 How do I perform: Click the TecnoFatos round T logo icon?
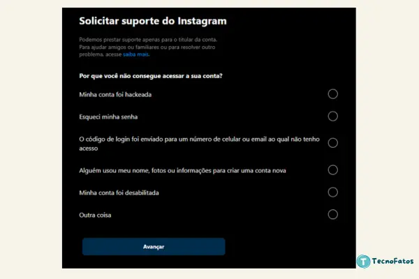[x=363, y=261]
